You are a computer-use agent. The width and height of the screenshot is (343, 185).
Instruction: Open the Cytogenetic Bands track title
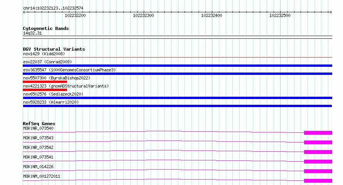click(x=46, y=28)
